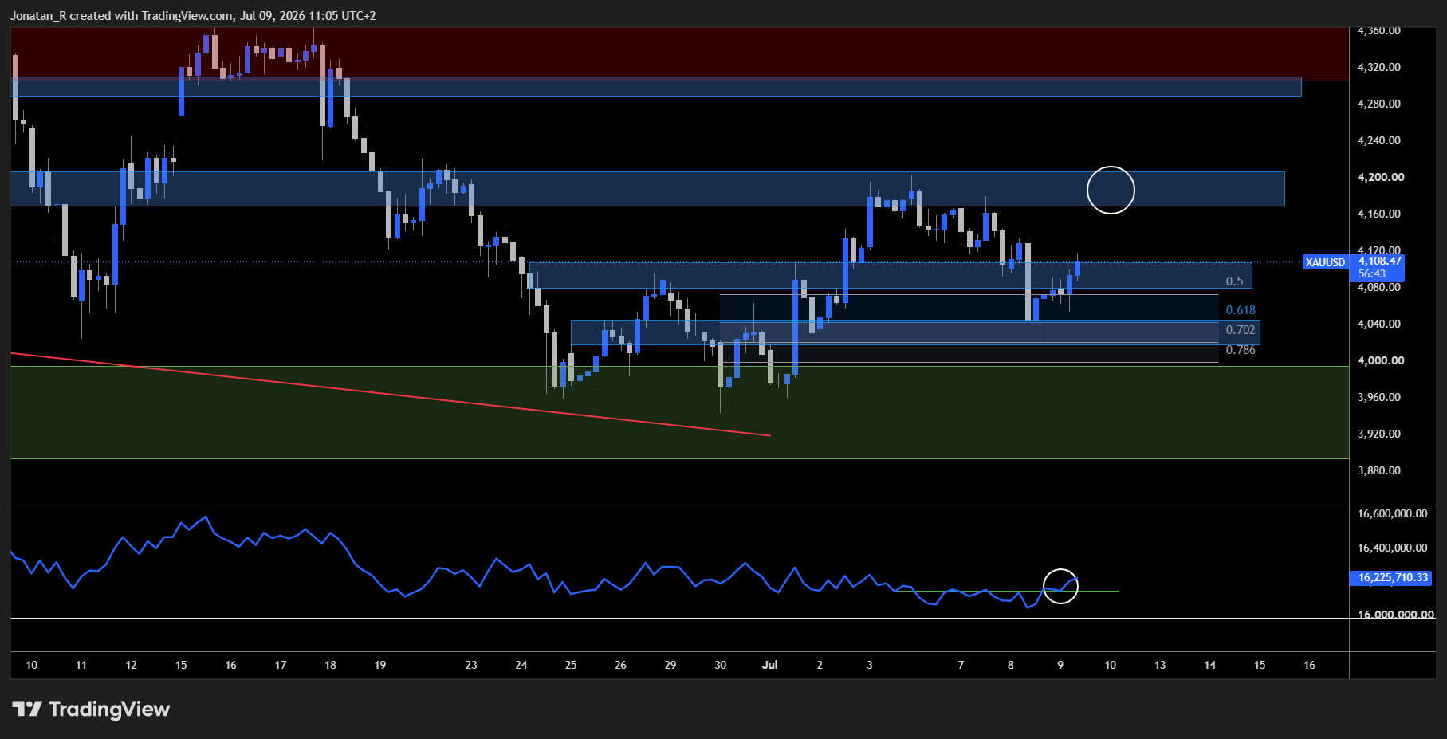This screenshot has width=1447, height=739.
Task: Click the 0.702 Fibonacci level label
Action: [x=1241, y=330]
